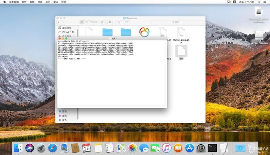Select the rpk file in Finder
This screenshot has height=155, width=270.
181,52
